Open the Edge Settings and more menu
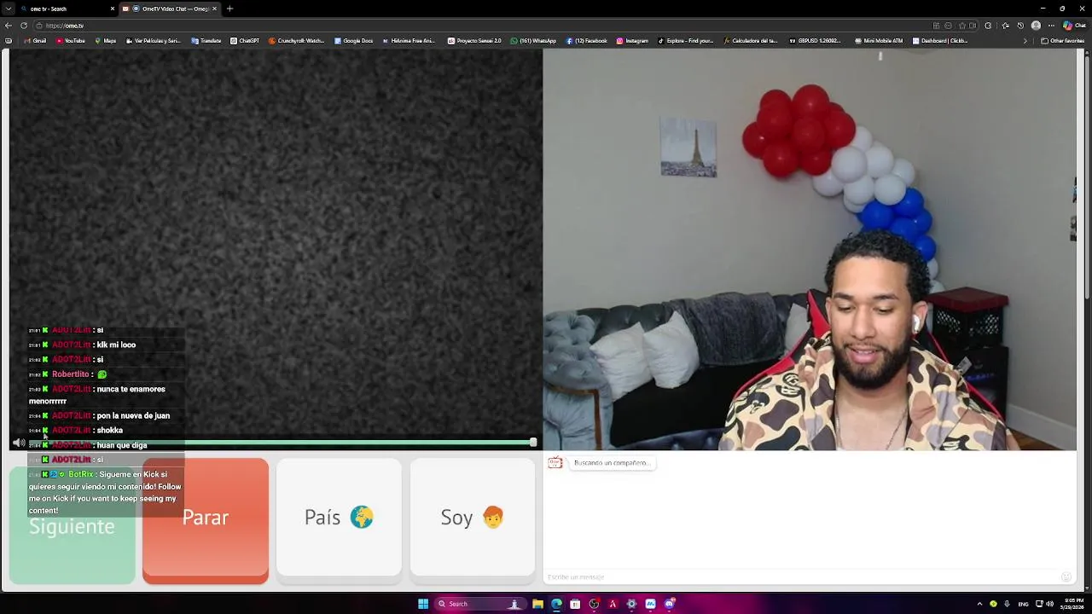Viewport: 1092px width, 614px height. [1051, 26]
